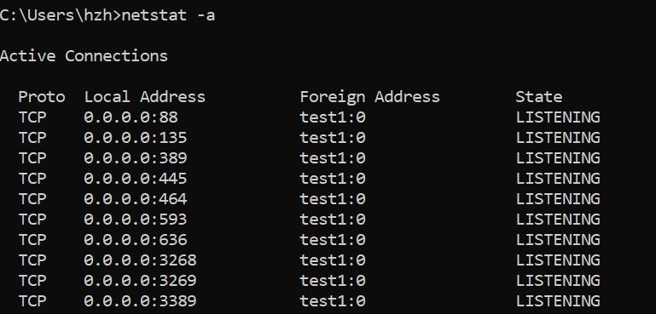Click local address 0.0.0.0:135
The width and height of the screenshot is (656, 314).
pos(136,138)
